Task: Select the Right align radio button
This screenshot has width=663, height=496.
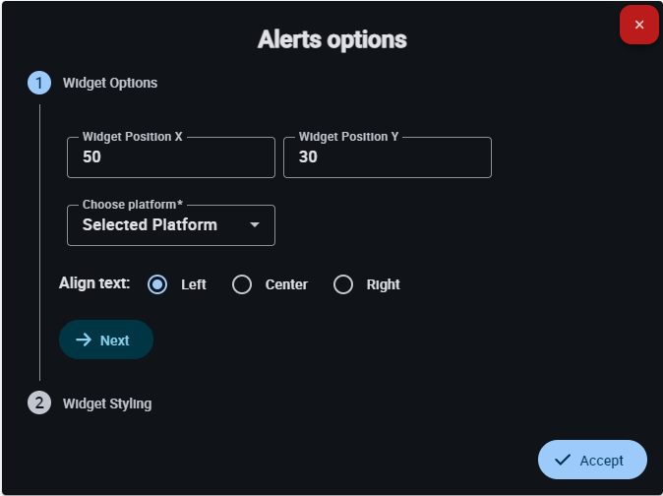Action: pyautogui.click(x=343, y=284)
